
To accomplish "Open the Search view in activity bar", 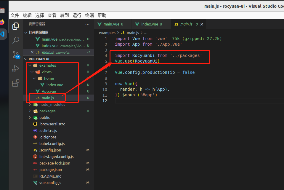I will [x=16, y=40].
